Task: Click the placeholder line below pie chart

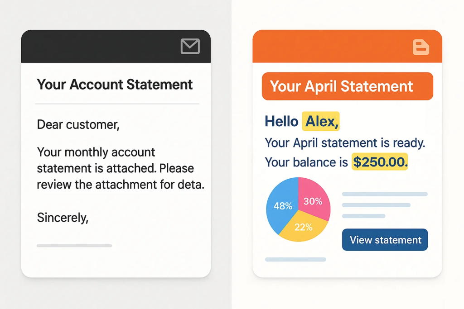Action: 295,260
